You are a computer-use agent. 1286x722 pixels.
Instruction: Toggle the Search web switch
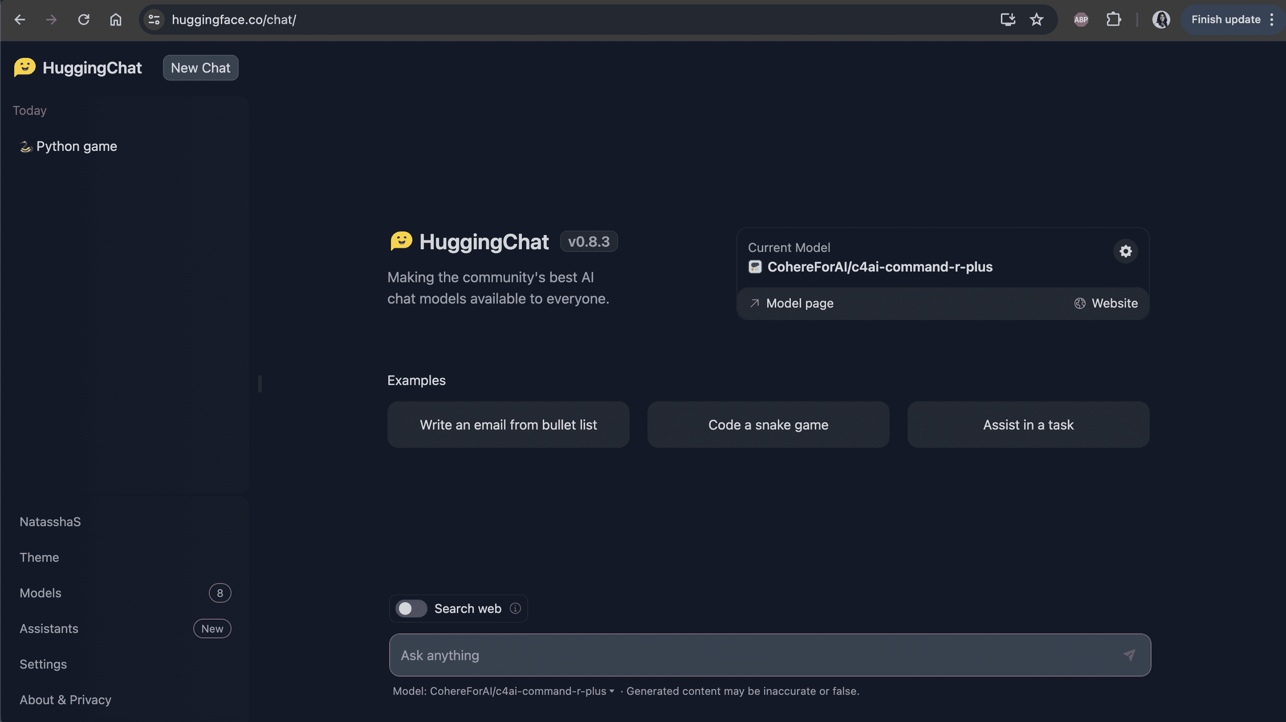click(x=411, y=608)
